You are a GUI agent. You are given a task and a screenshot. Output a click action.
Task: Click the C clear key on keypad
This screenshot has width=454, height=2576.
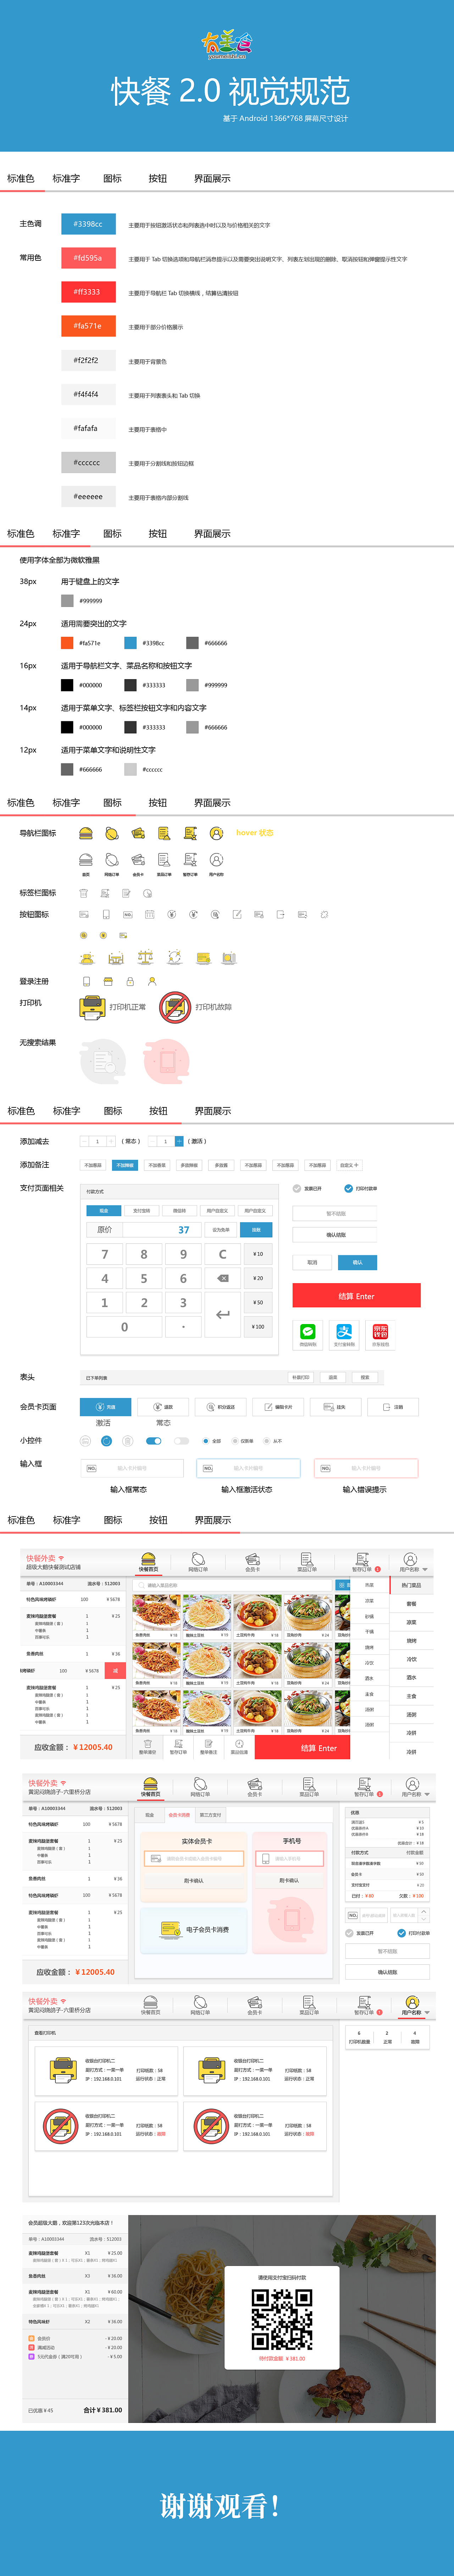pos(222,1254)
